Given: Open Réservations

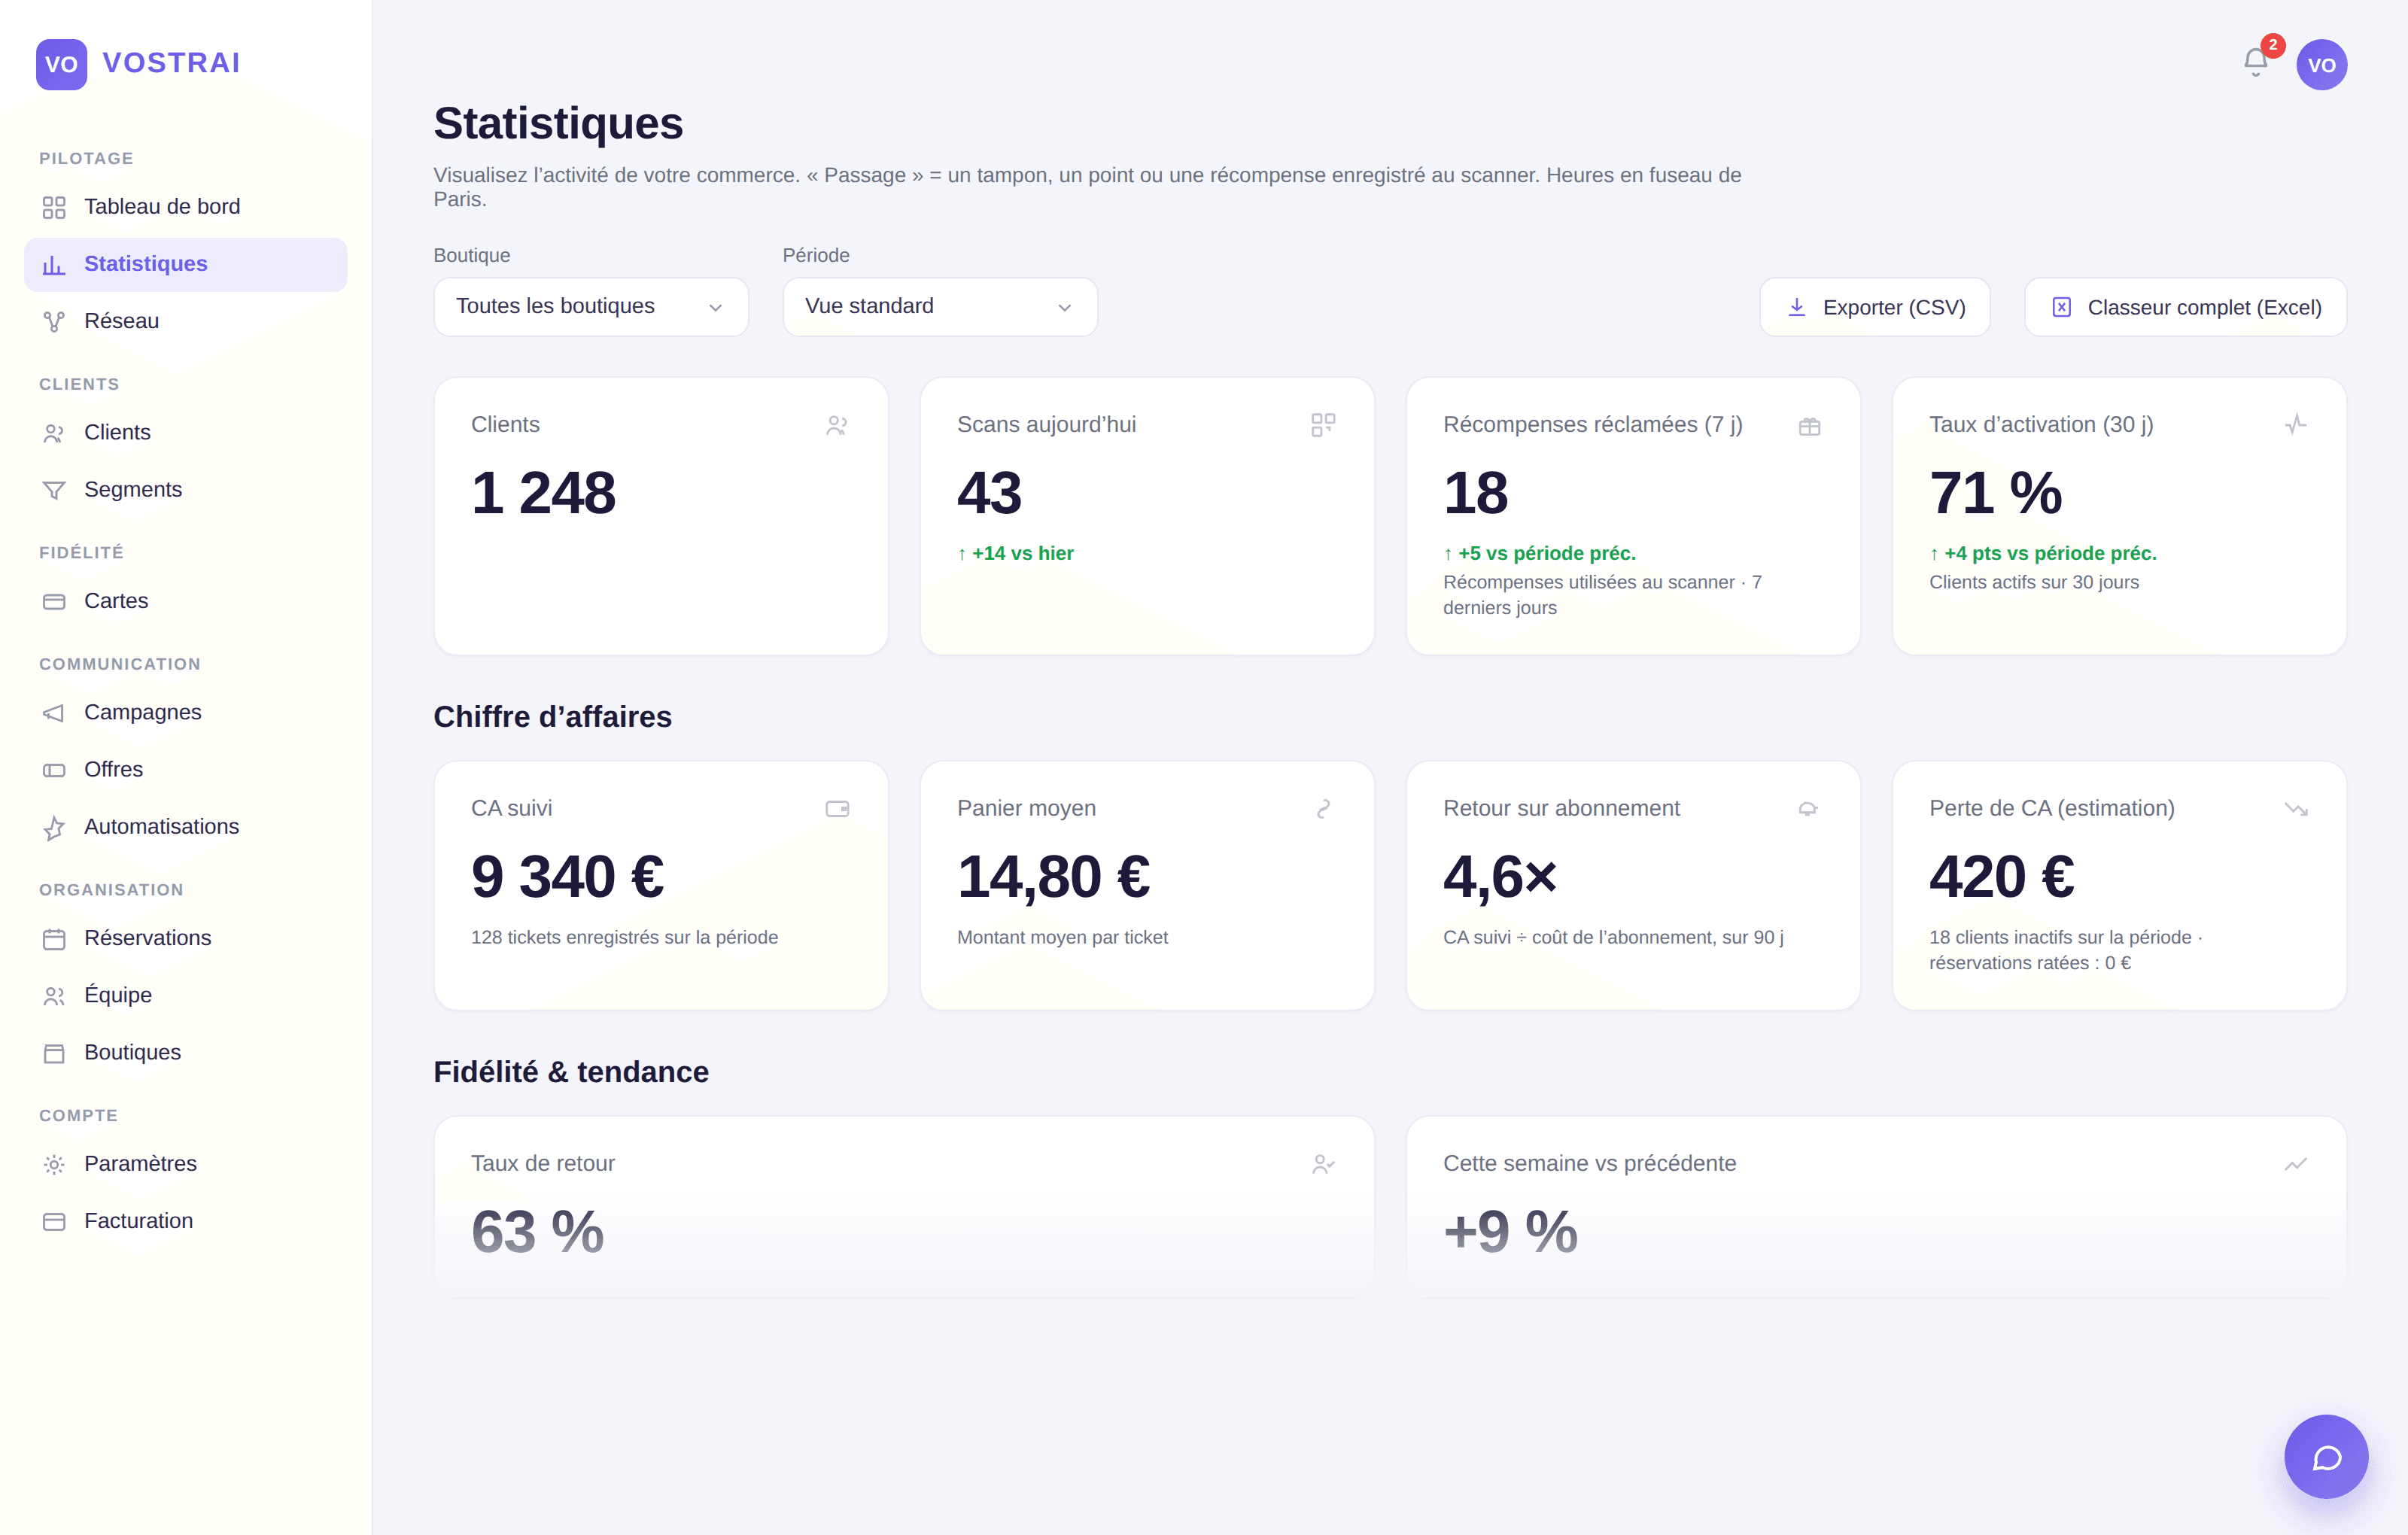Looking at the screenshot, I should 186,939.
